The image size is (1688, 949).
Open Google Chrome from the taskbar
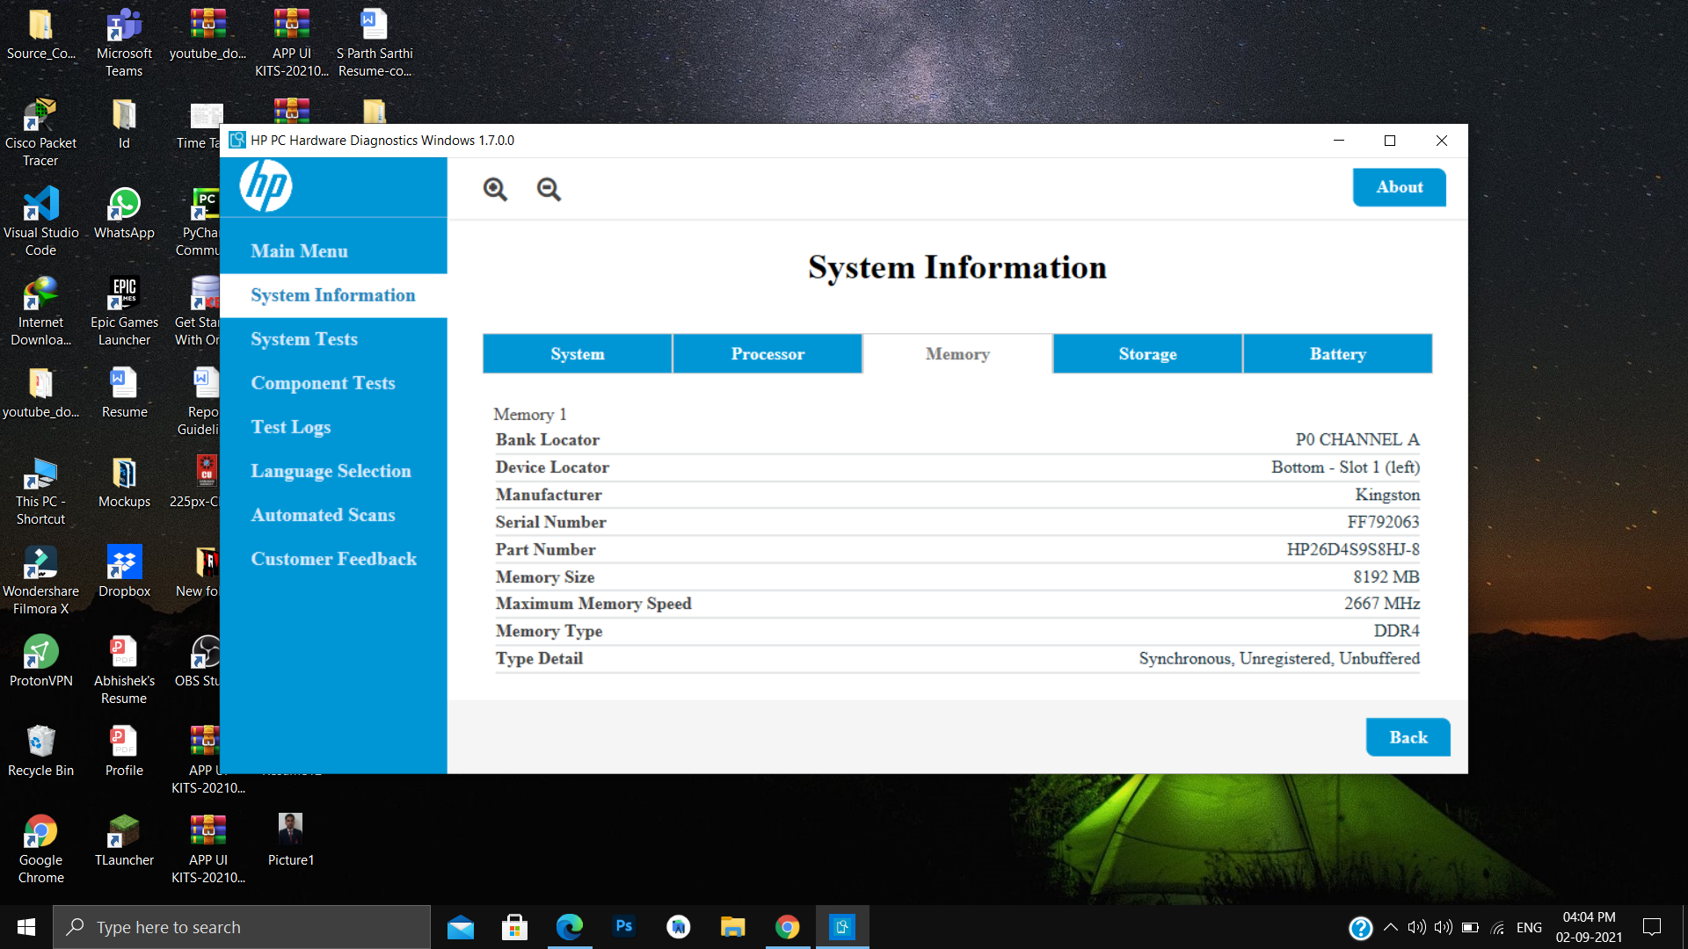[x=787, y=926]
